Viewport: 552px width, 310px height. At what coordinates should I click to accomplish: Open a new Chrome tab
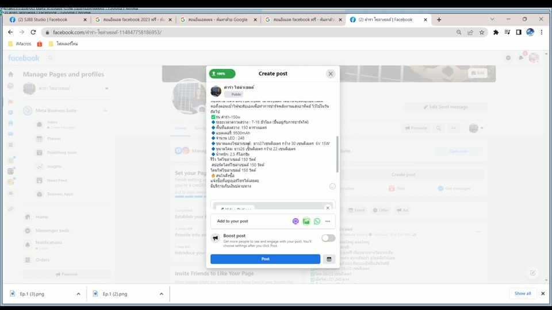click(x=439, y=20)
